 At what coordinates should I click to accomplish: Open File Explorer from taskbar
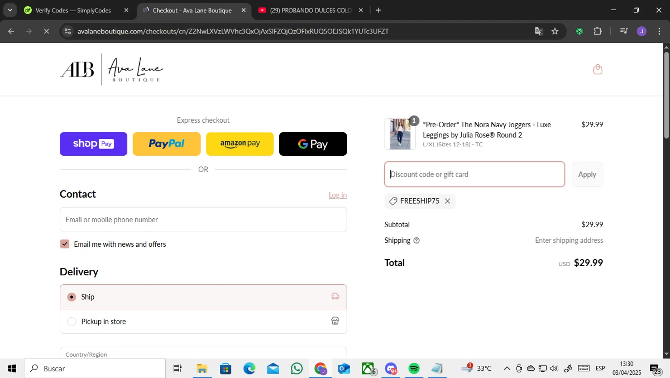[x=202, y=369]
